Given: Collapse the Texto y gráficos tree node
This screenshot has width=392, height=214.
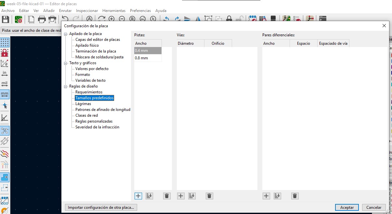Looking at the screenshot, I should [66, 63].
